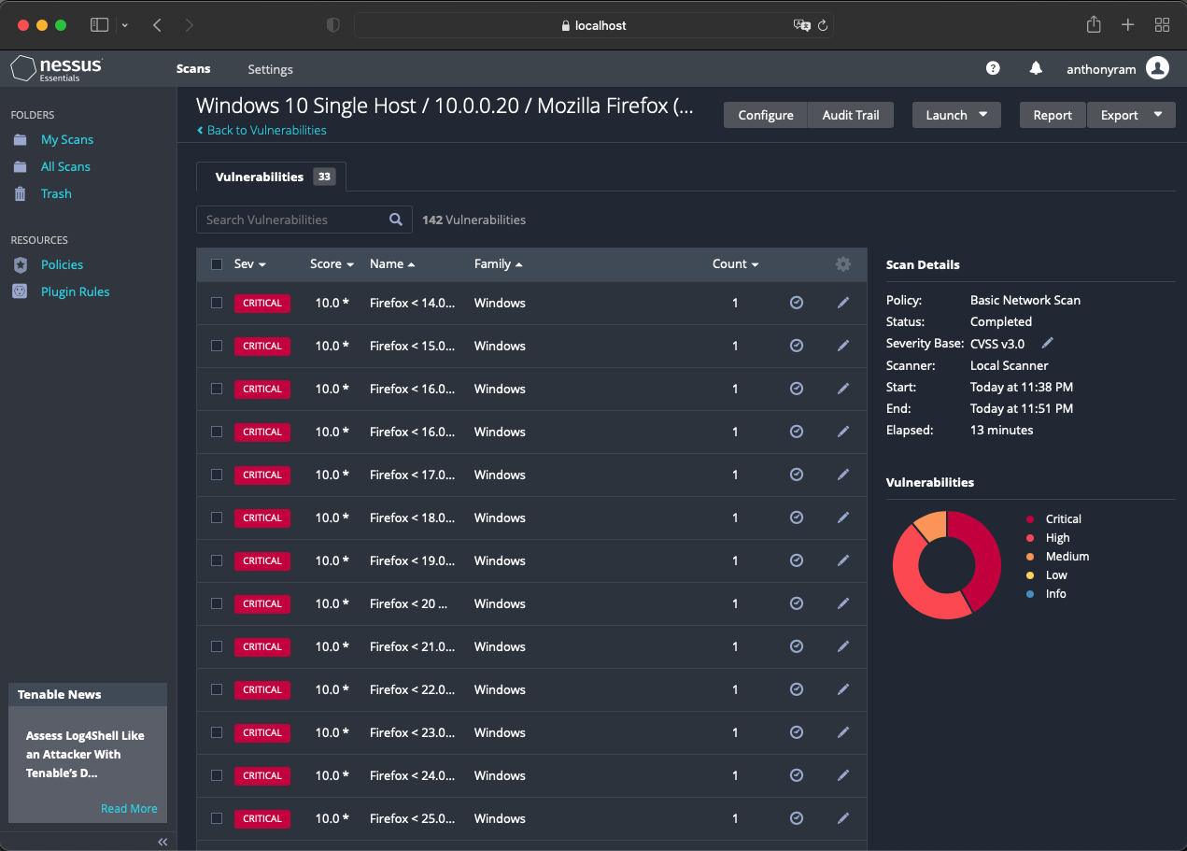Check the box for Firefox < 22.0 row
Screen dimensions: 1187x851
217,689
